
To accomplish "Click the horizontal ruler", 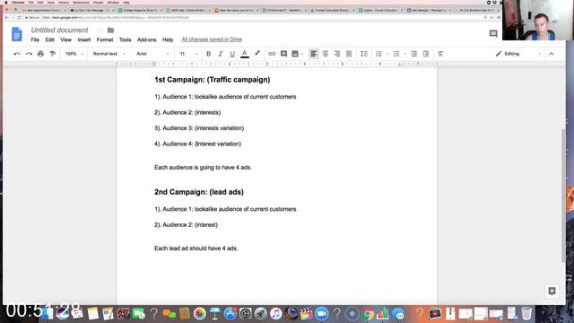I will pos(277,64).
